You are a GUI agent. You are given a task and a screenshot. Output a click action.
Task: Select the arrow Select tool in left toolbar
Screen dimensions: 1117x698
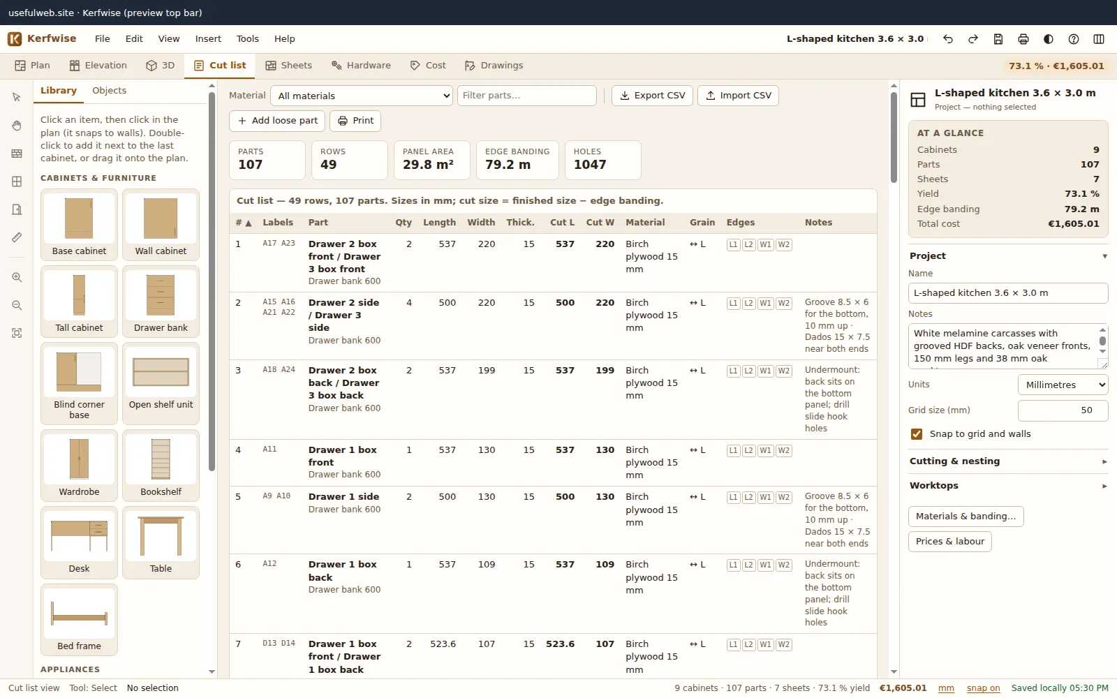(17, 98)
